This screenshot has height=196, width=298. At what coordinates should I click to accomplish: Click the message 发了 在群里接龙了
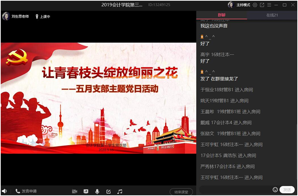(x=219, y=79)
